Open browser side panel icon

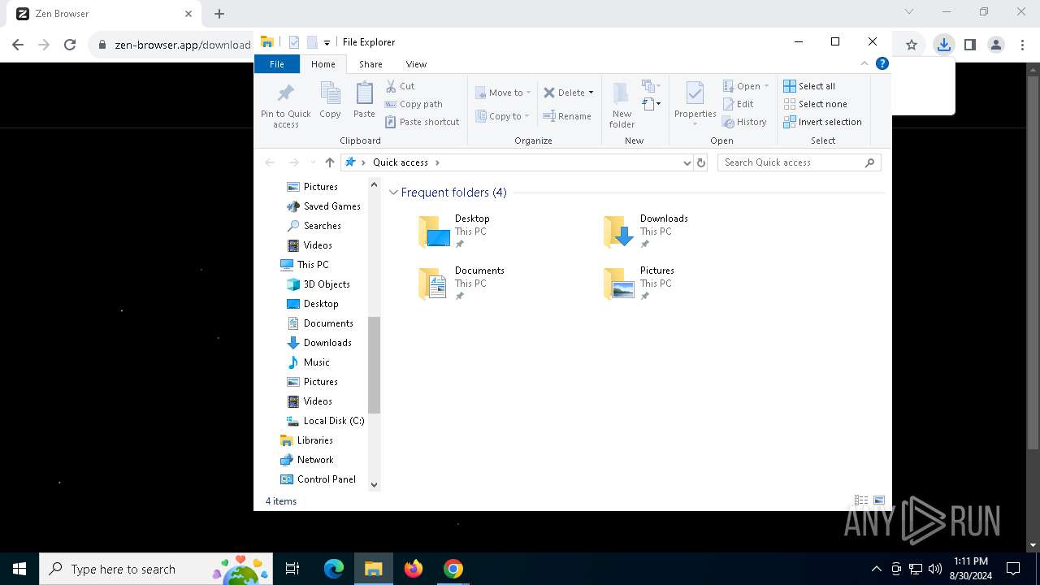pyautogui.click(x=969, y=45)
